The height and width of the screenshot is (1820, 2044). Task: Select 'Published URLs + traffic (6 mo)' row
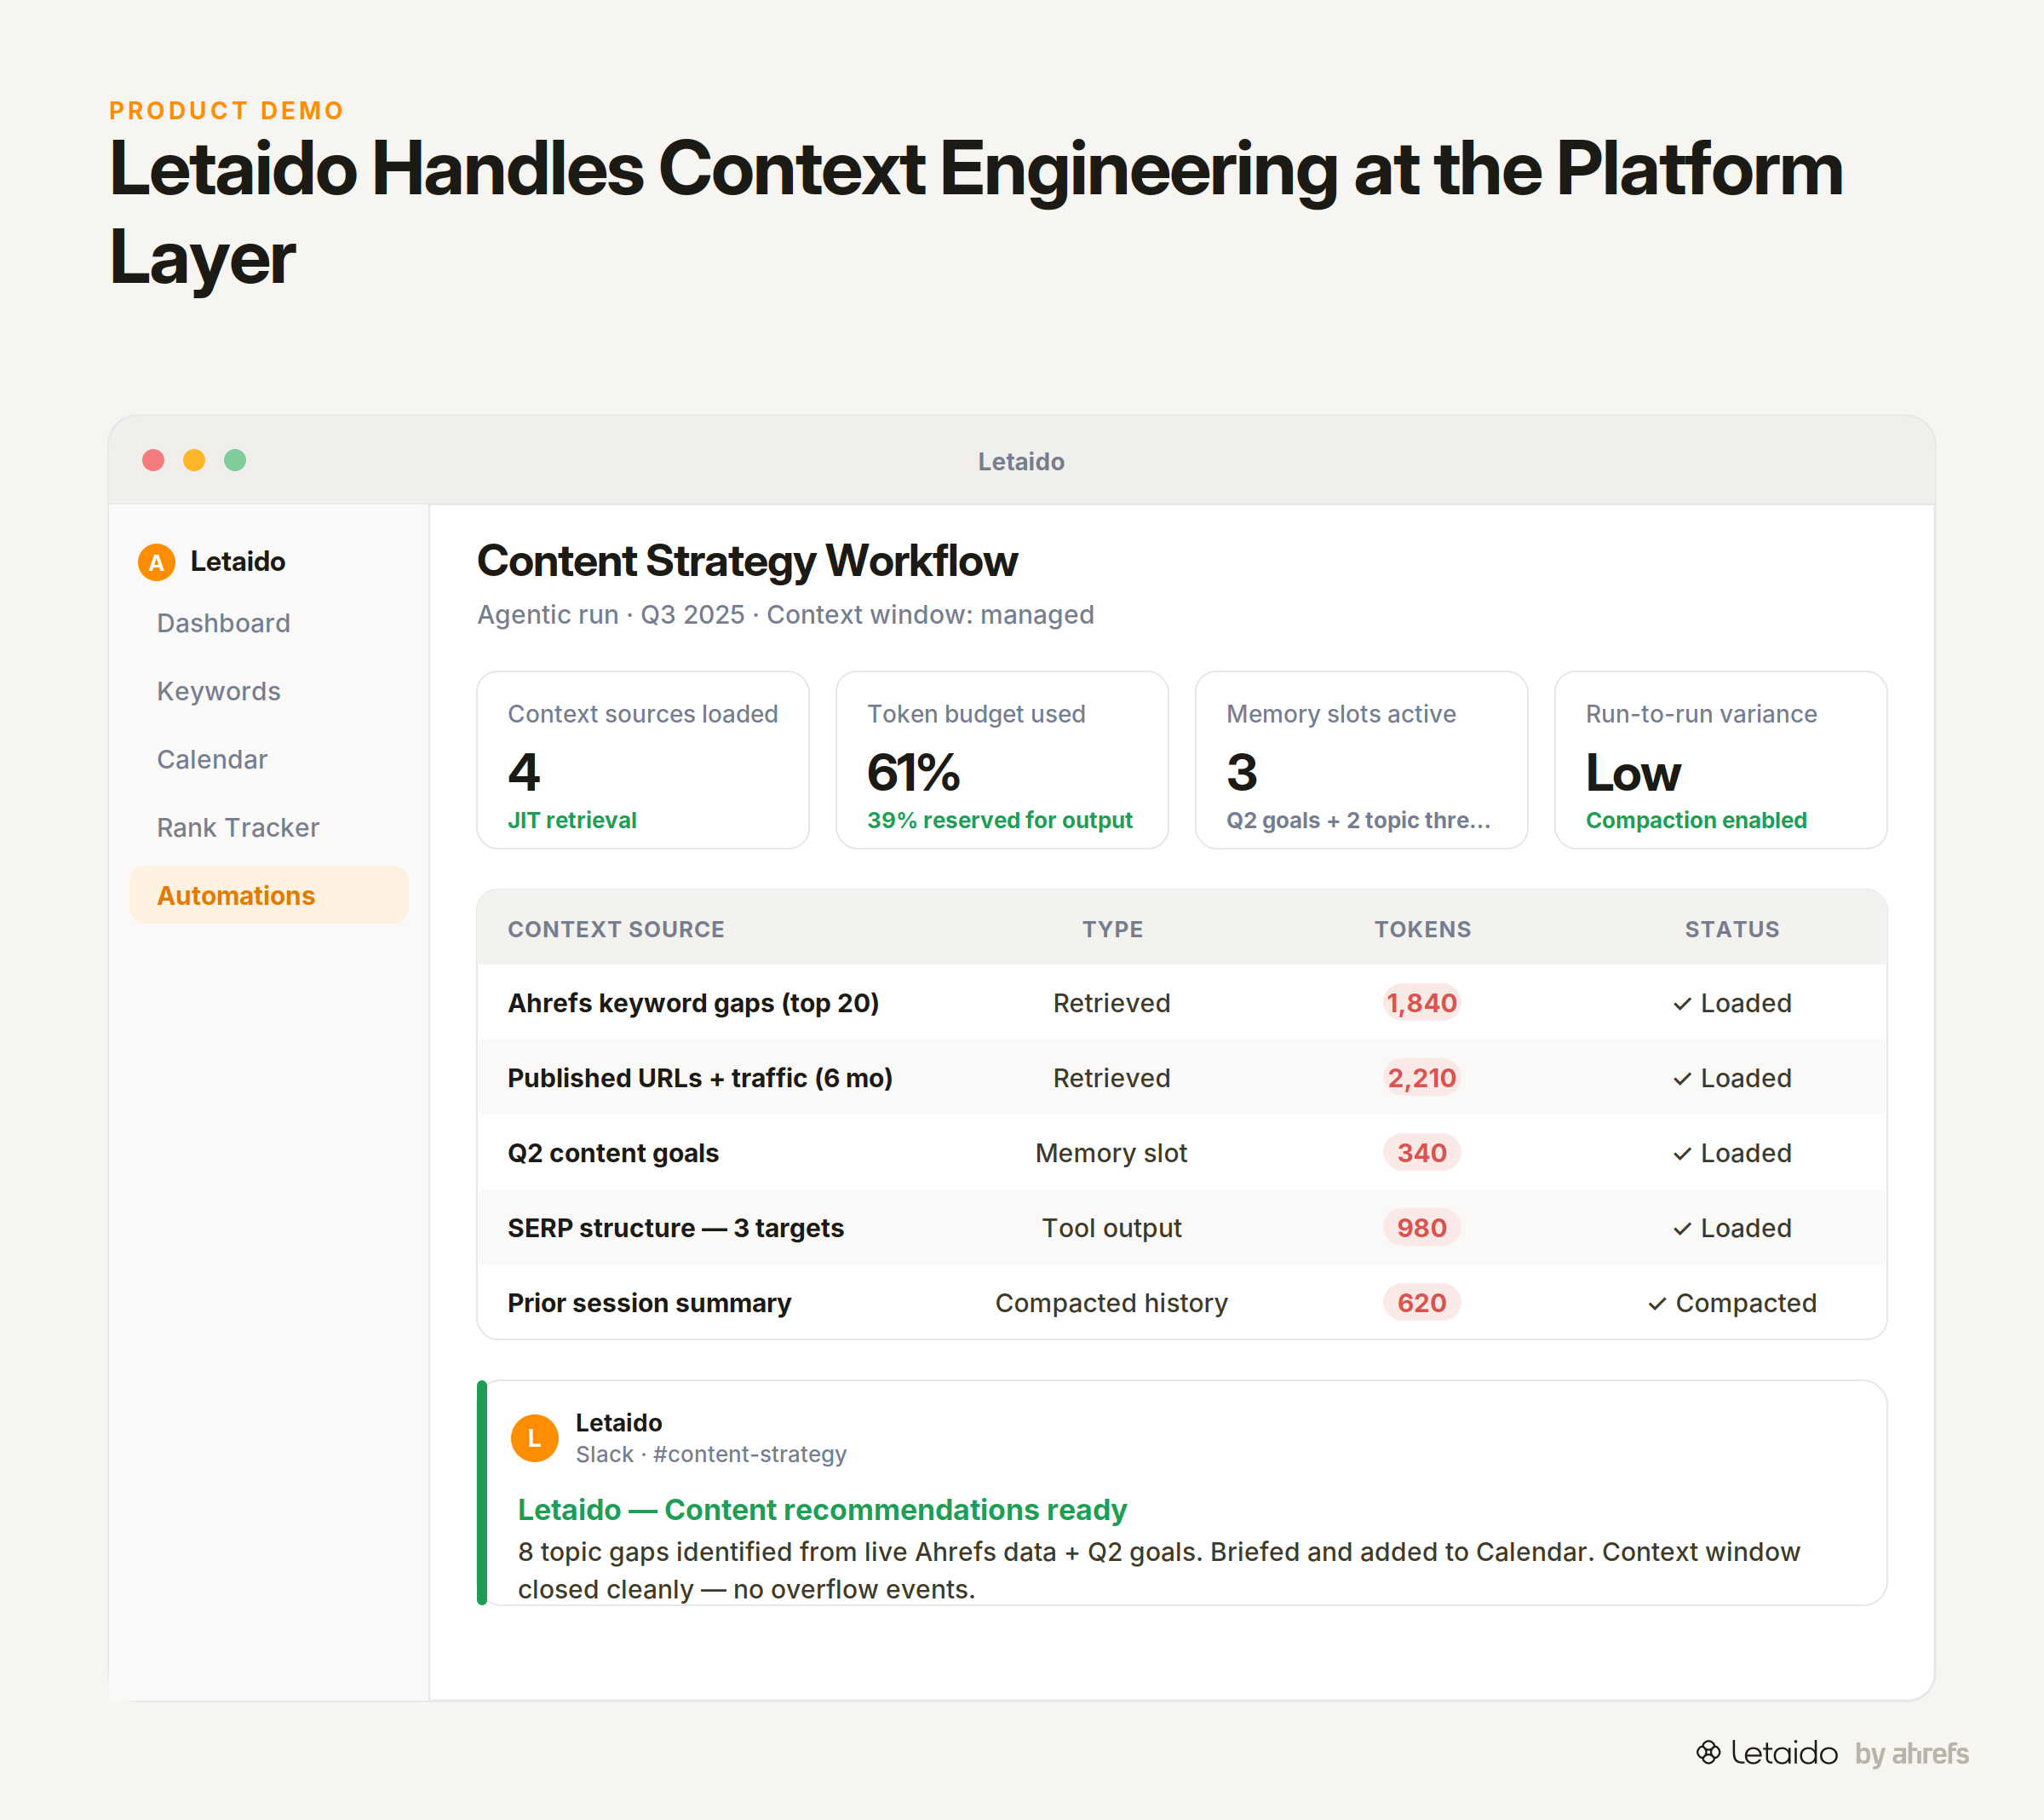coord(1182,1078)
